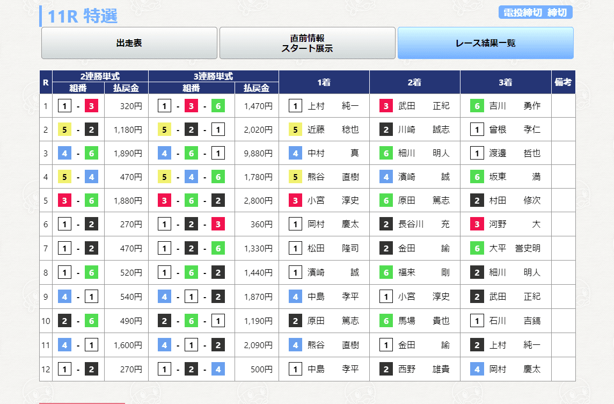Click the 1着 column header

pos(324,82)
